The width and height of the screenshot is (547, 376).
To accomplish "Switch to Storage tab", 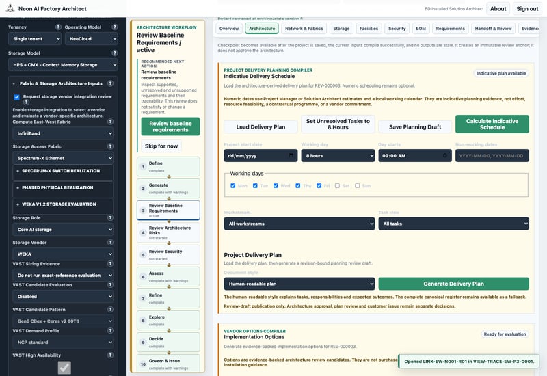I will [x=341, y=28].
